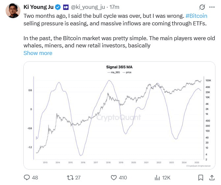Repost this tweet via retweet icon
221x185 pixels.
click(x=70, y=177)
